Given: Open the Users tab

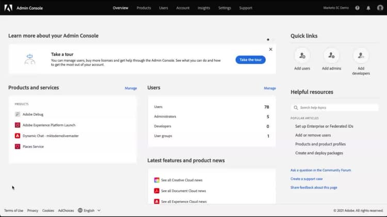Looking at the screenshot, I should tap(164, 8).
